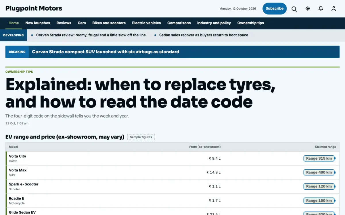The width and height of the screenshot is (345, 215).
Task: Open the search icon in header
Action: coord(294,9)
